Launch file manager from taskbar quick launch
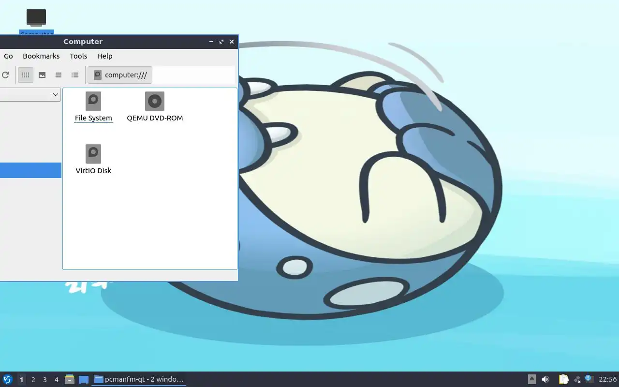This screenshot has width=619, height=387. [x=70, y=379]
